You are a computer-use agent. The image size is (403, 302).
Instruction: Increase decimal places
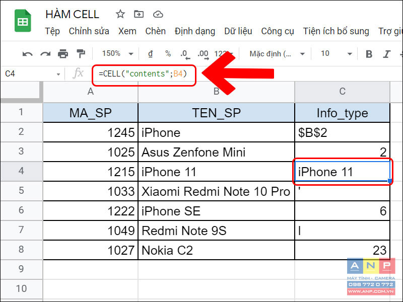tap(203, 54)
